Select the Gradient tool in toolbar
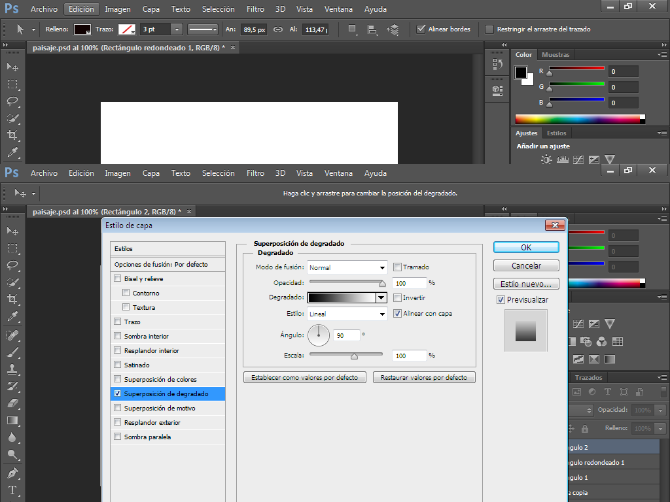Image resolution: width=670 pixels, height=502 pixels. pyautogui.click(x=12, y=420)
